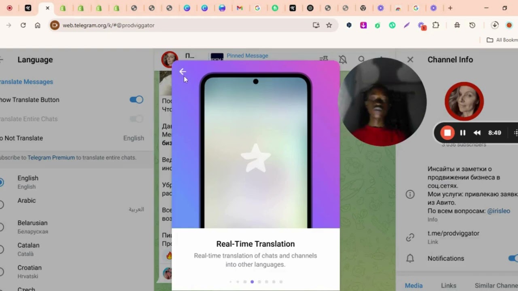518x291 pixels.
Task: Toggle the Translate Entire Chats switch
Action: (136, 119)
